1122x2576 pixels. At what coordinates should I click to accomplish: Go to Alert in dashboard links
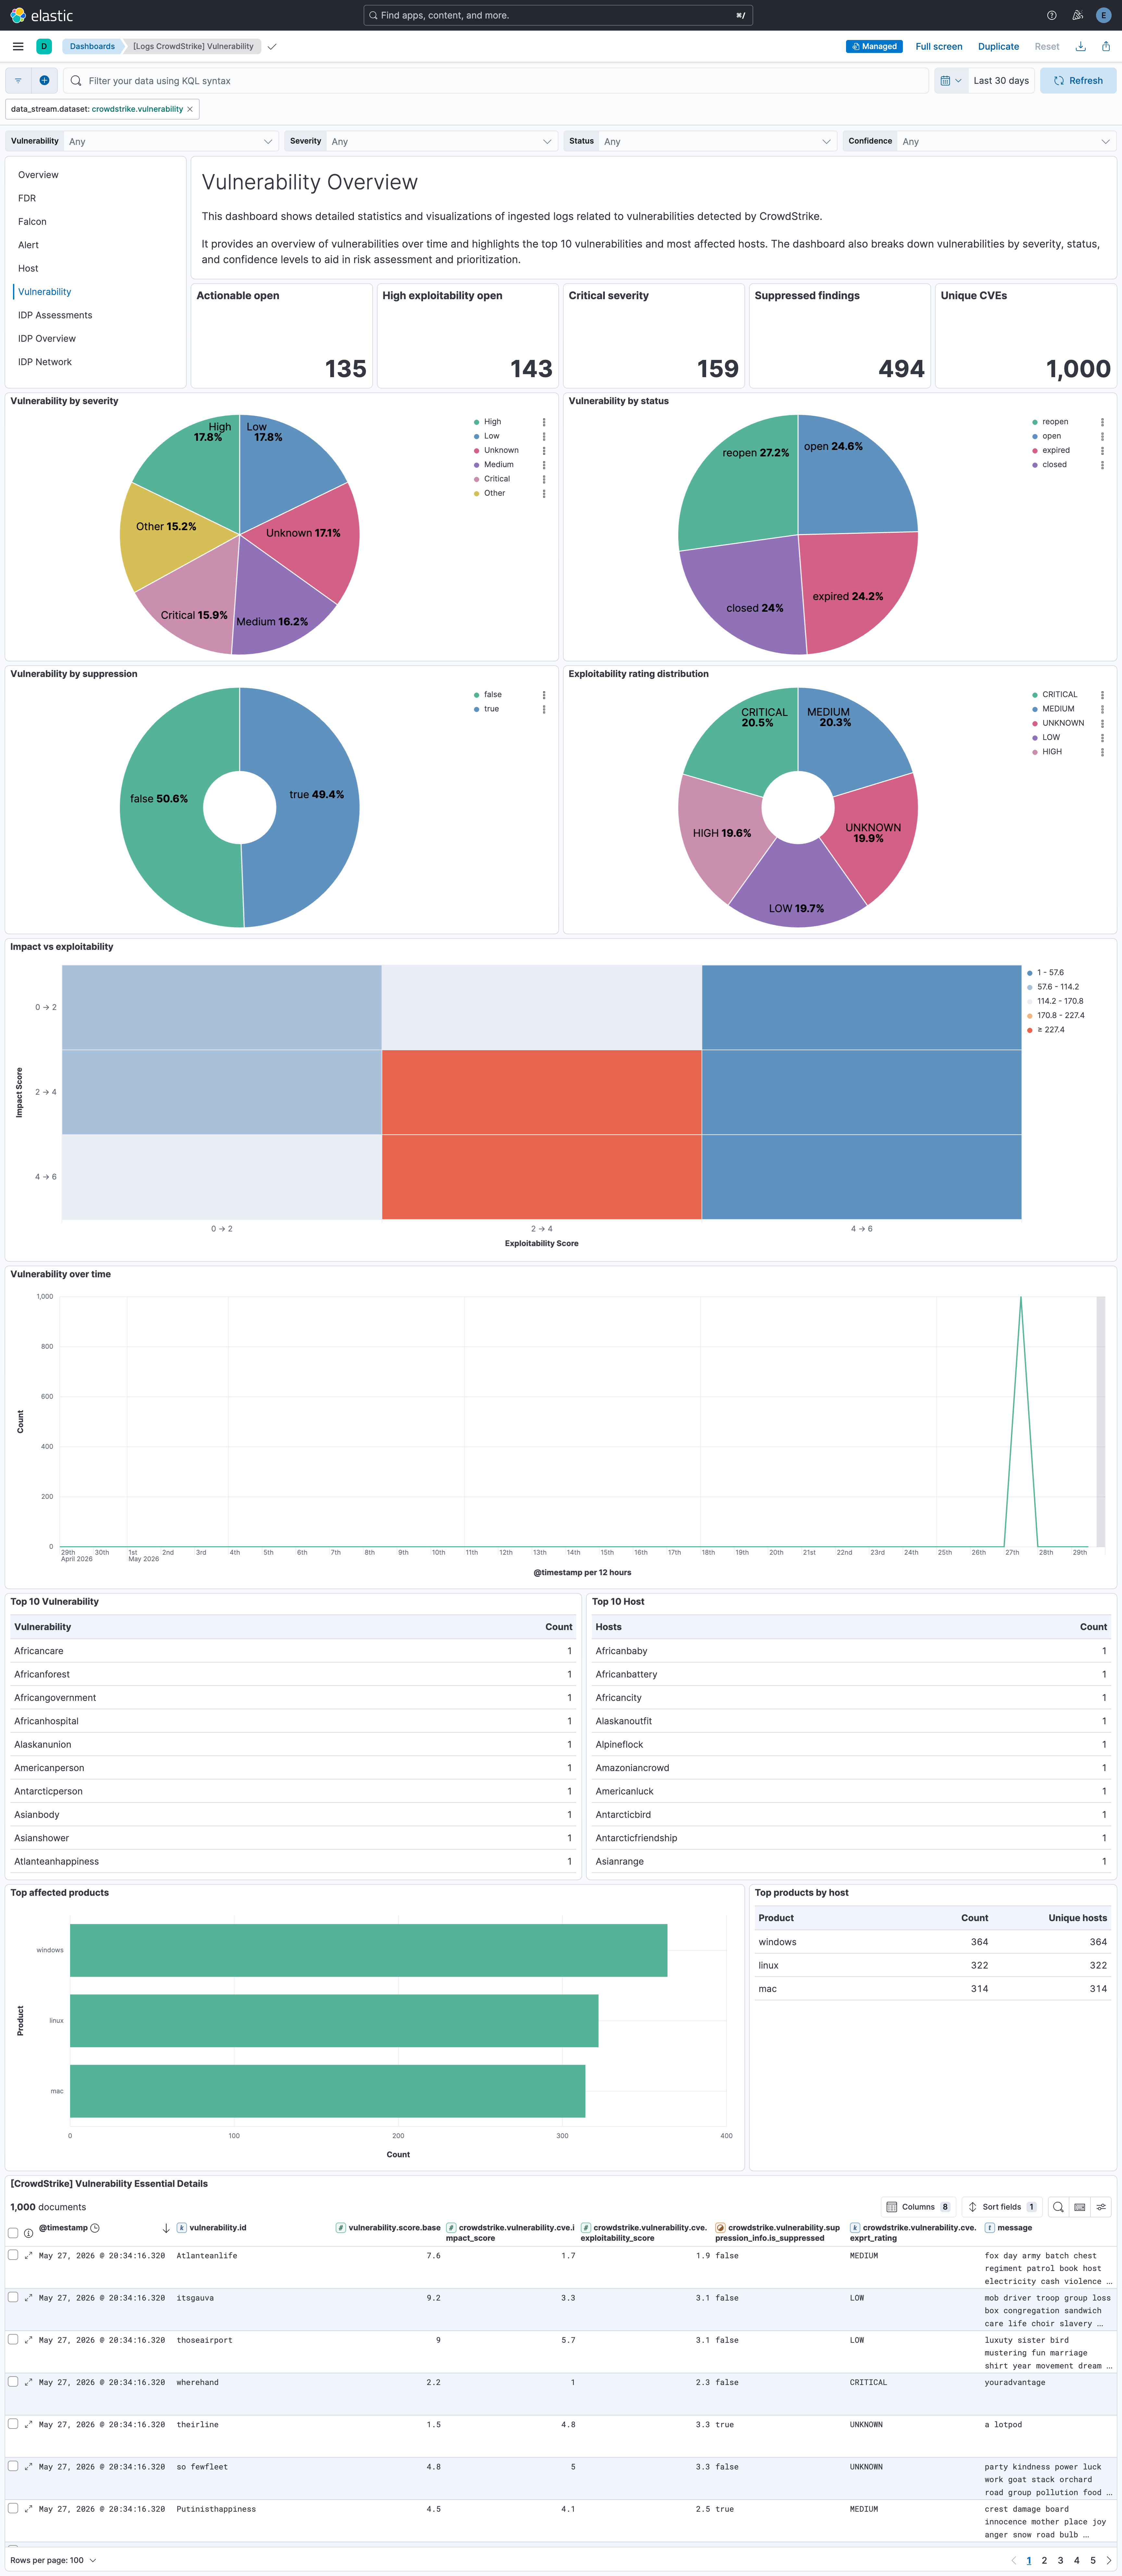(x=28, y=245)
